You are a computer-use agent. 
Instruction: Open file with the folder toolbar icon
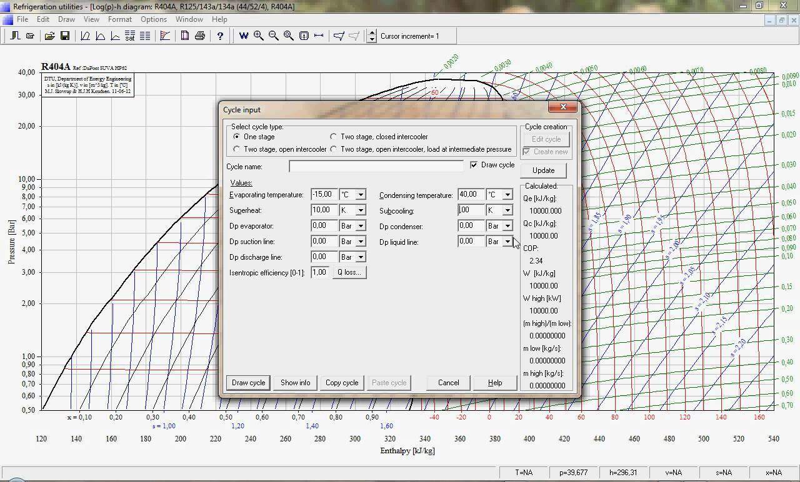pos(49,36)
